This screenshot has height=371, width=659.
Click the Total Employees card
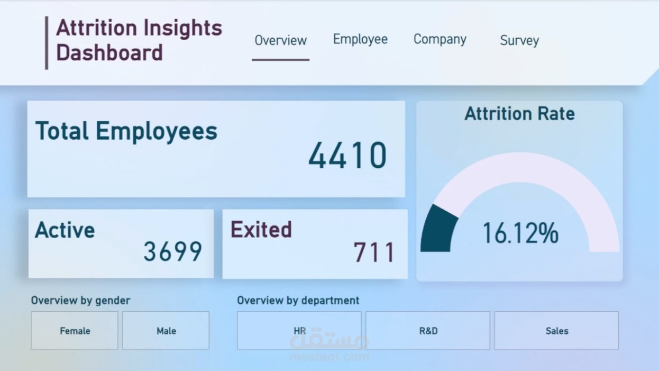click(216, 148)
